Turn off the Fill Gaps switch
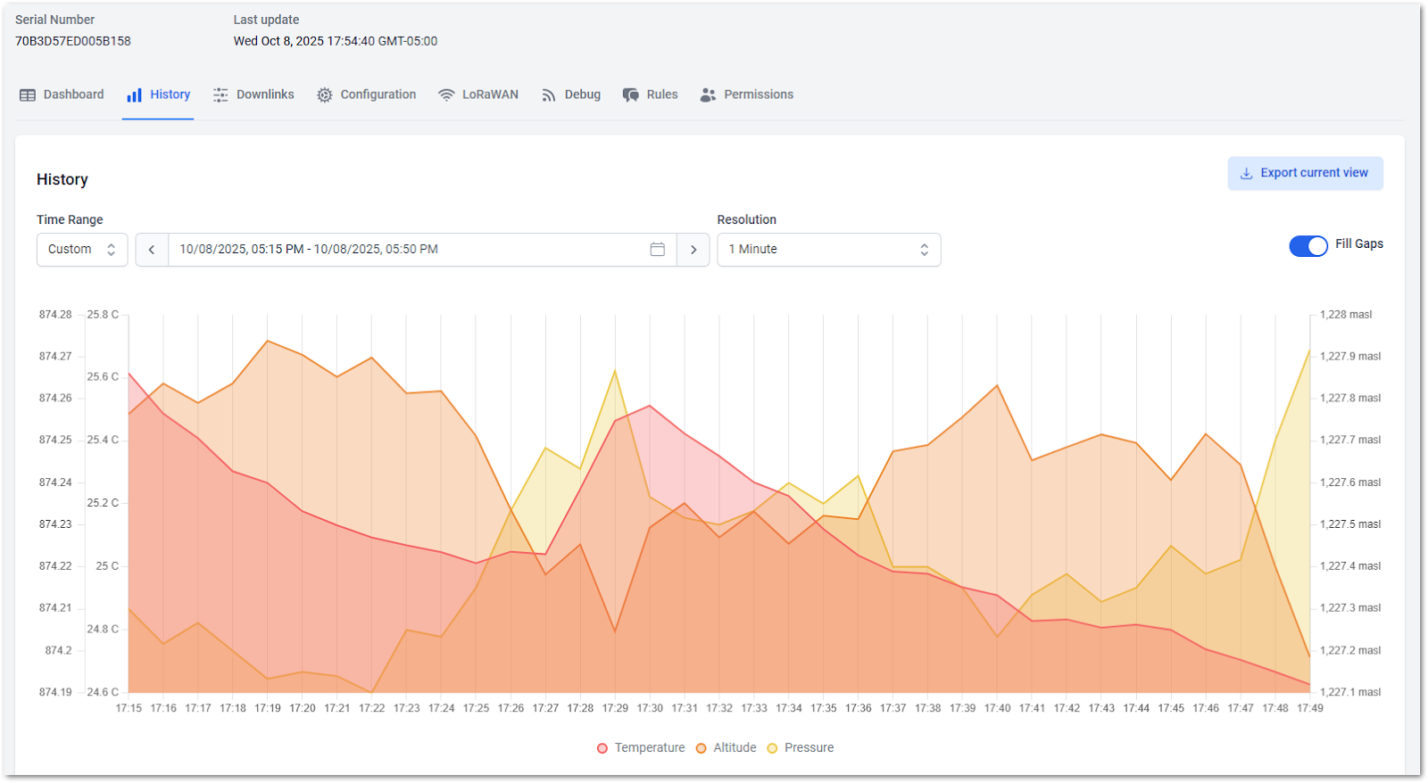 pyautogui.click(x=1308, y=246)
